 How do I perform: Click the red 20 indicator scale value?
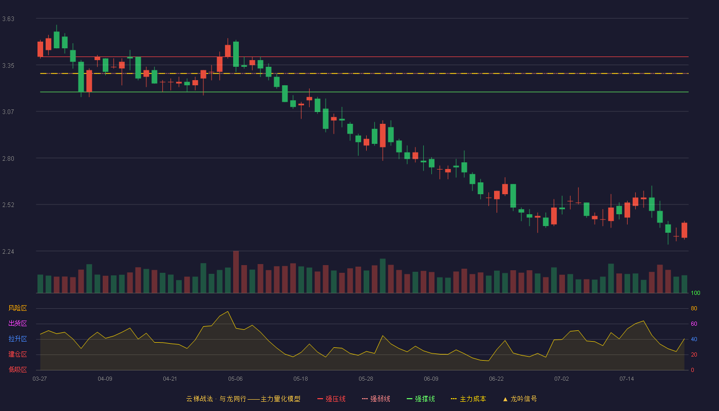[x=694, y=354]
